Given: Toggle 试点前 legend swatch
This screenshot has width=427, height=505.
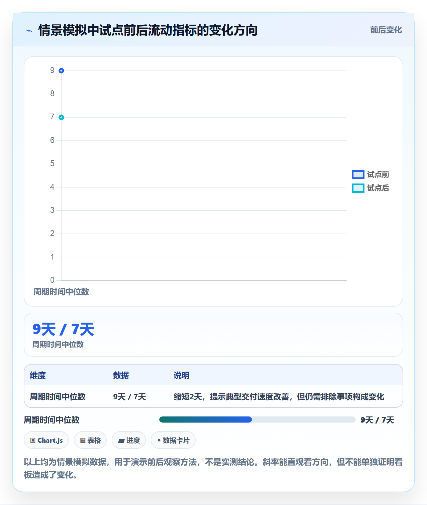Looking at the screenshot, I should [x=358, y=175].
